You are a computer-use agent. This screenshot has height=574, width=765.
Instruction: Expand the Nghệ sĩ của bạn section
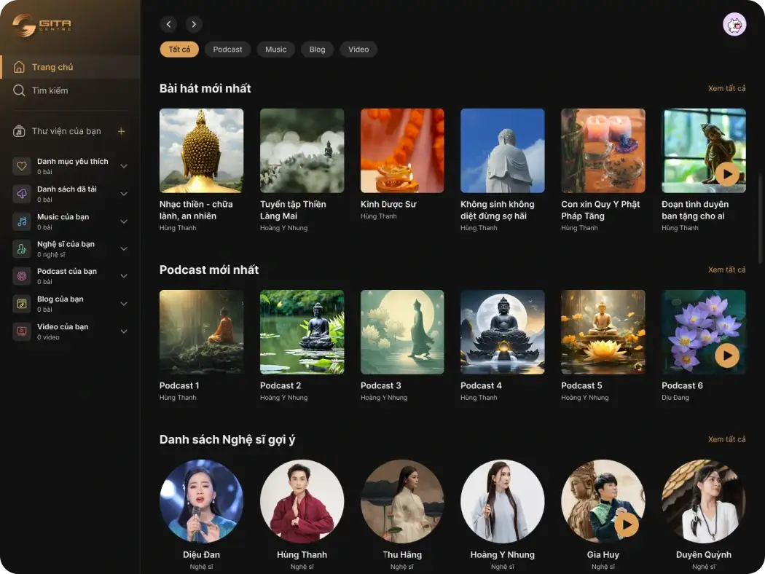pos(124,248)
